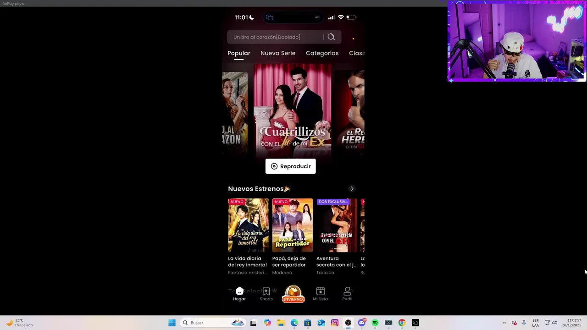This screenshot has width=587, height=330.
Task: Open Mi Lista in the bottom bar
Action: pyautogui.click(x=320, y=294)
